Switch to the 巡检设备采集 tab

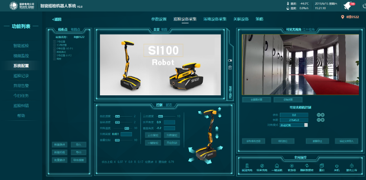click(185, 19)
